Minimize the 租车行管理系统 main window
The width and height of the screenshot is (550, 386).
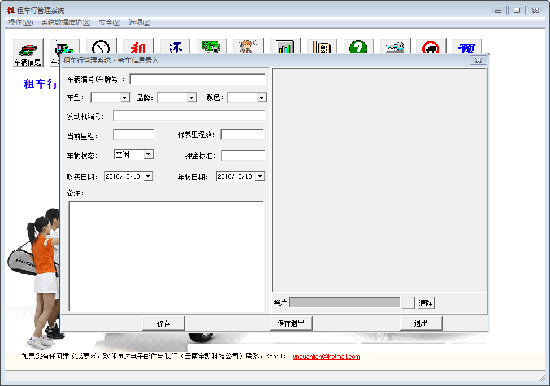tap(498, 11)
